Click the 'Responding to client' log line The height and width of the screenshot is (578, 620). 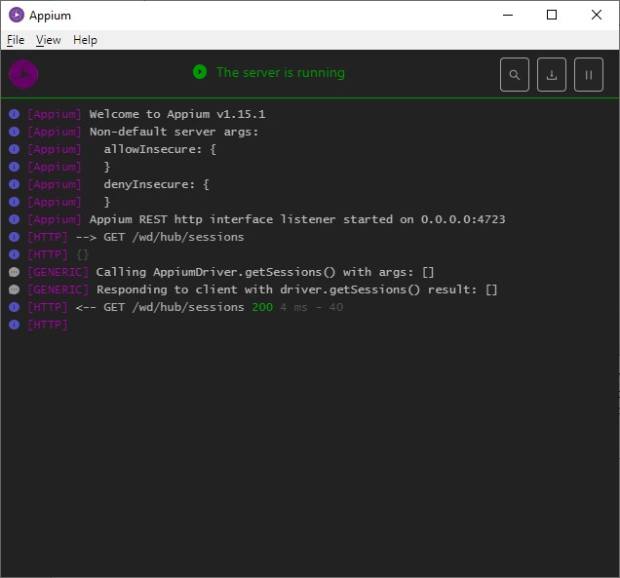pyautogui.click(x=297, y=289)
